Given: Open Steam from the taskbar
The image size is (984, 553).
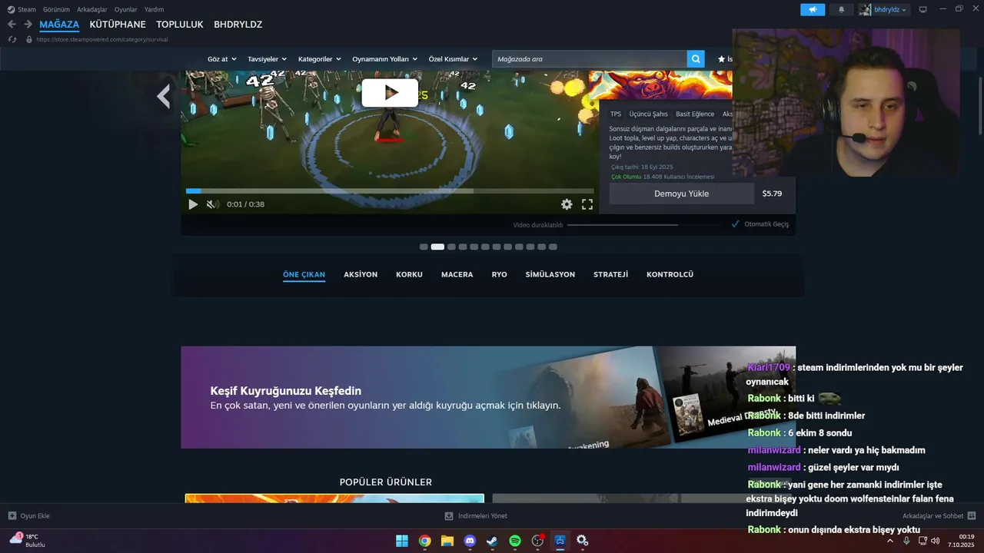Looking at the screenshot, I should coord(492,541).
